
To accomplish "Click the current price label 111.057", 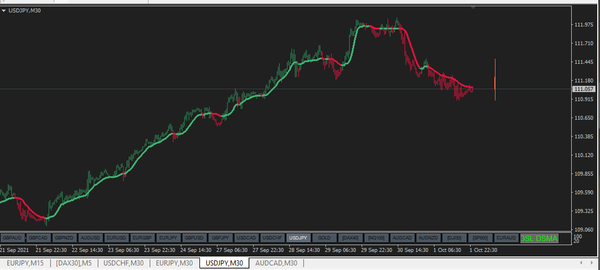I will click(584, 89).
